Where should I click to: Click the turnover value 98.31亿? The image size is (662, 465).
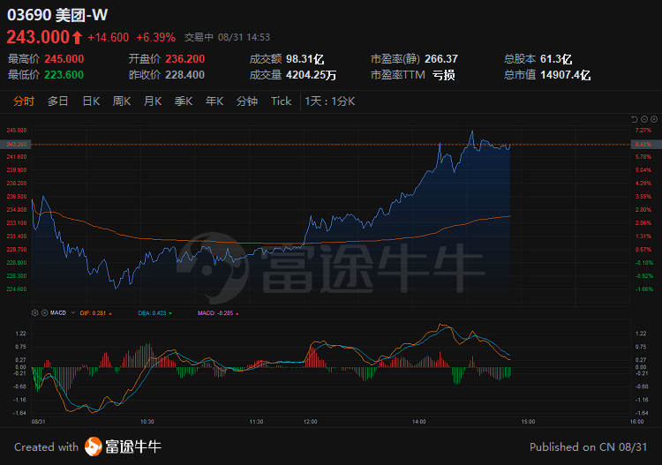305,59
